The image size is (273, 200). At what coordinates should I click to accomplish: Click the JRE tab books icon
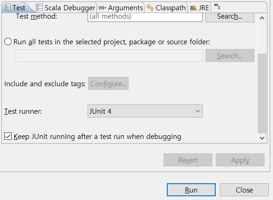(x=193, y=8)
